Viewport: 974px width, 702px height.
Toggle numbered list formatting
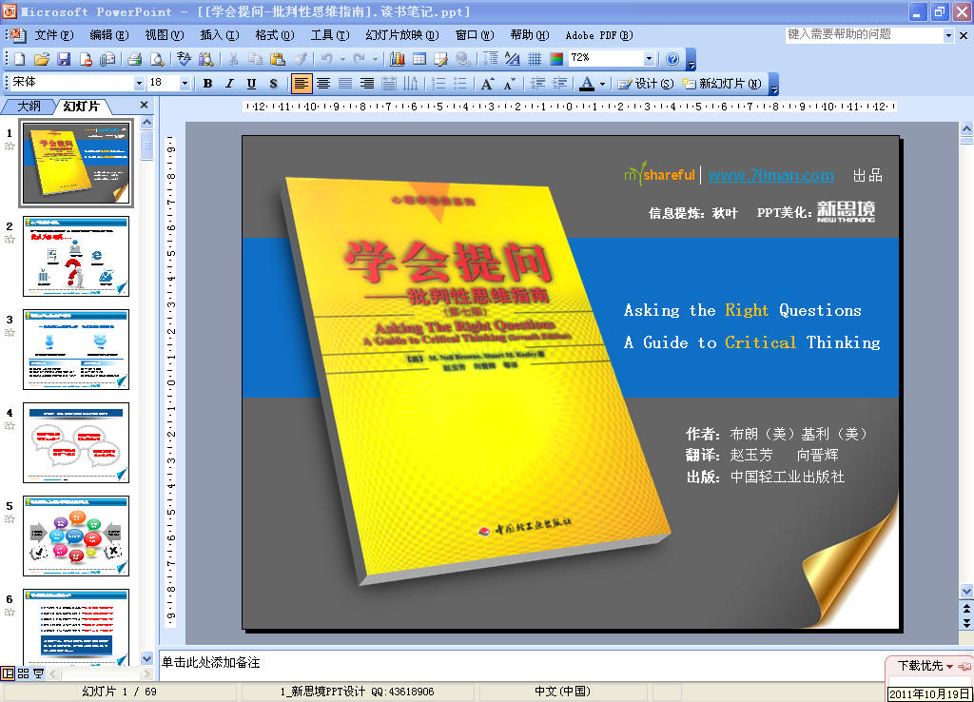tap(438, 84)
